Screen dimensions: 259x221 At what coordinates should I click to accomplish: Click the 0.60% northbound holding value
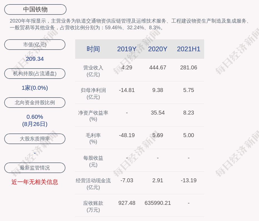(35, 117)
